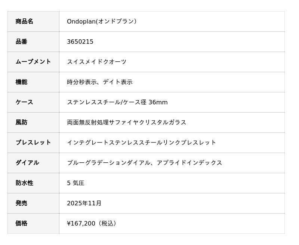Click the ムーブメント label cell
The image size is (299, 245).
tap(33, 62)
